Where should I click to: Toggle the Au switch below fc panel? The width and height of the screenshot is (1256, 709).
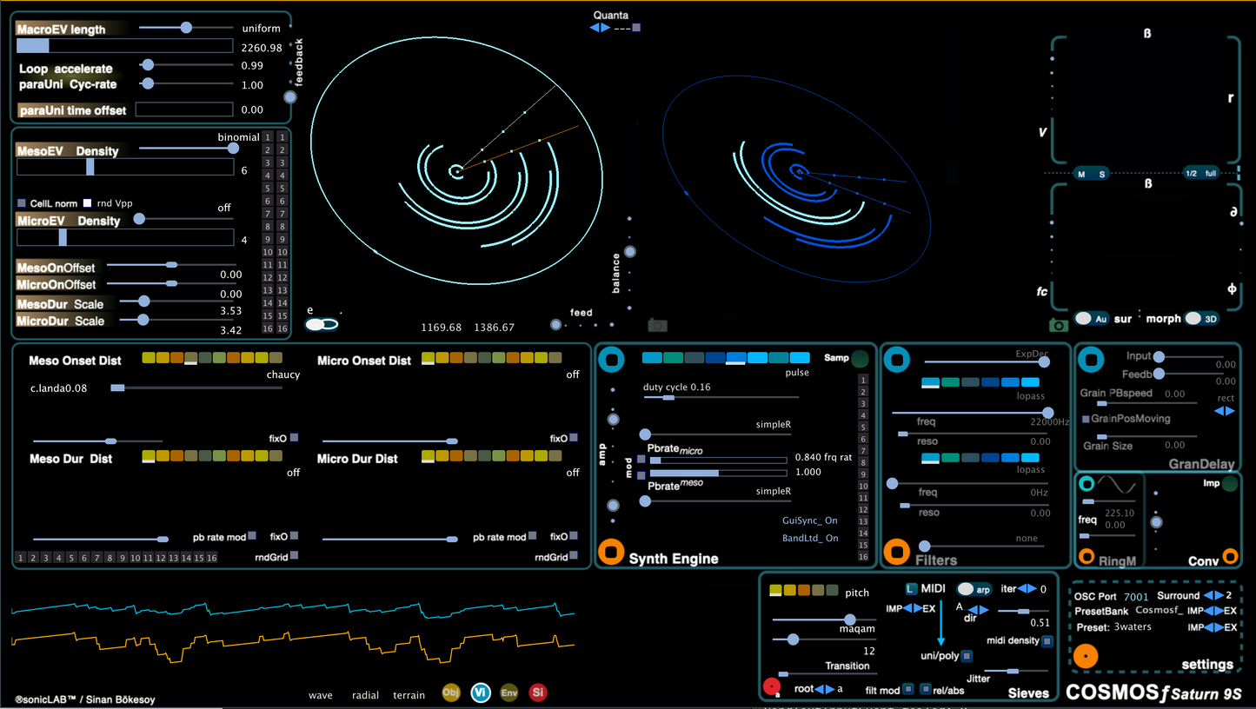tap(1092, 319)
